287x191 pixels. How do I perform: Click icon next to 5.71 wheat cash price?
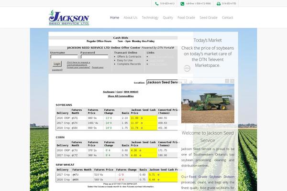tap(158, 175)
